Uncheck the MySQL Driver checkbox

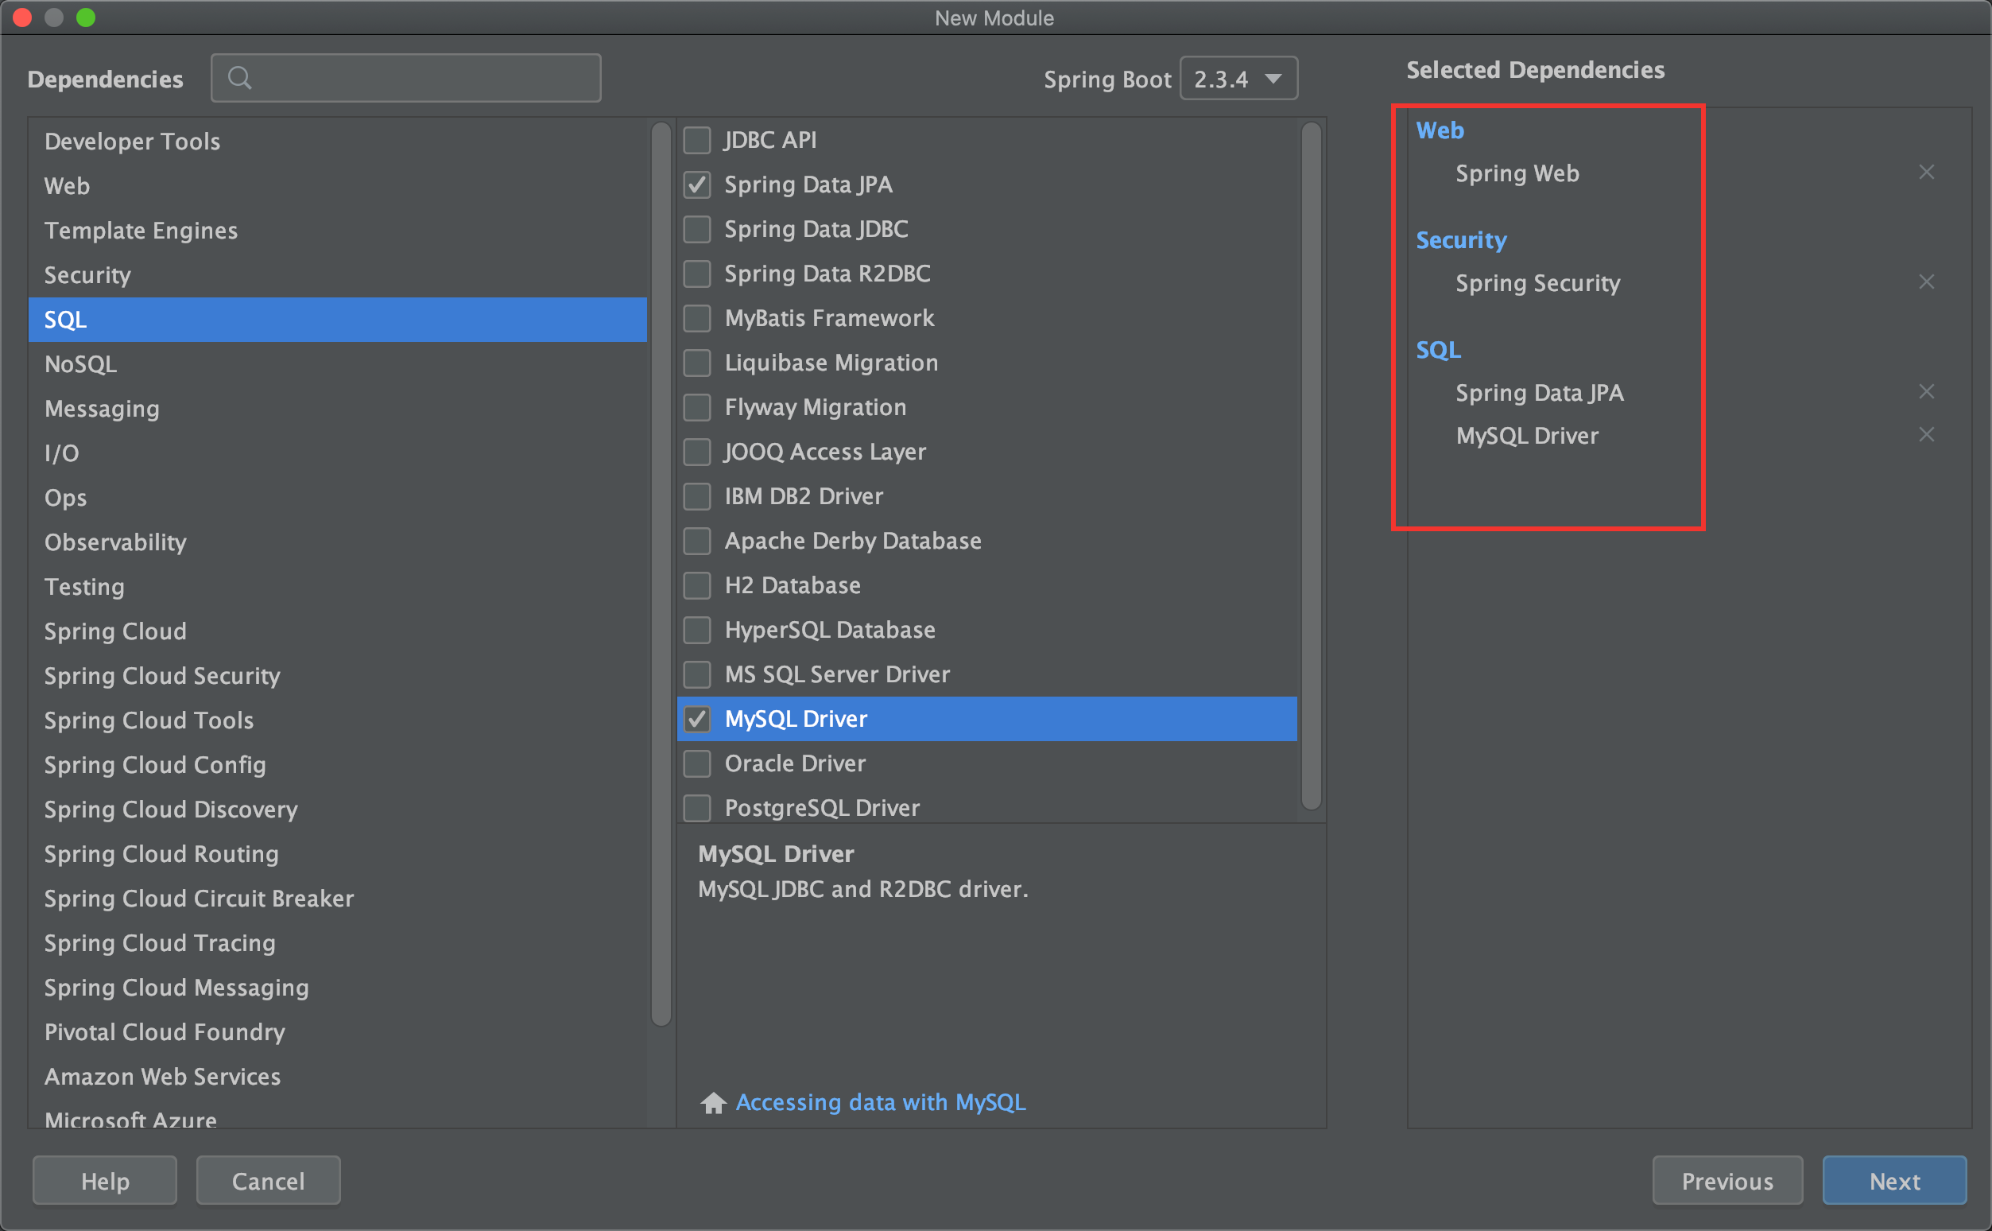[696, 719]
